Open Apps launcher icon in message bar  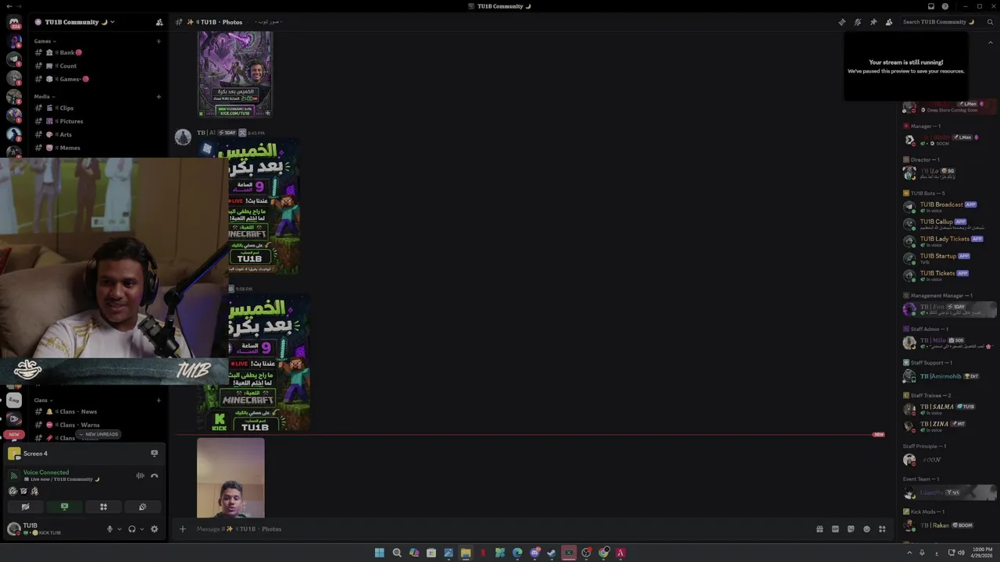point(882,529)
